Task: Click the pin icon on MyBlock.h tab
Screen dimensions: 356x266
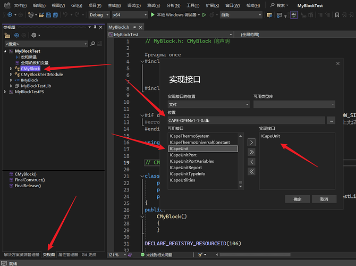Action: pyautogui.click(x=134, y=27)
